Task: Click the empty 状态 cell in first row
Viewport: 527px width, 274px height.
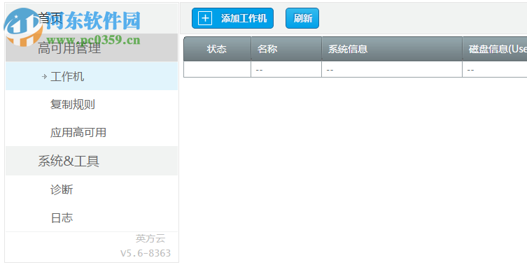Action: (217, 69)
